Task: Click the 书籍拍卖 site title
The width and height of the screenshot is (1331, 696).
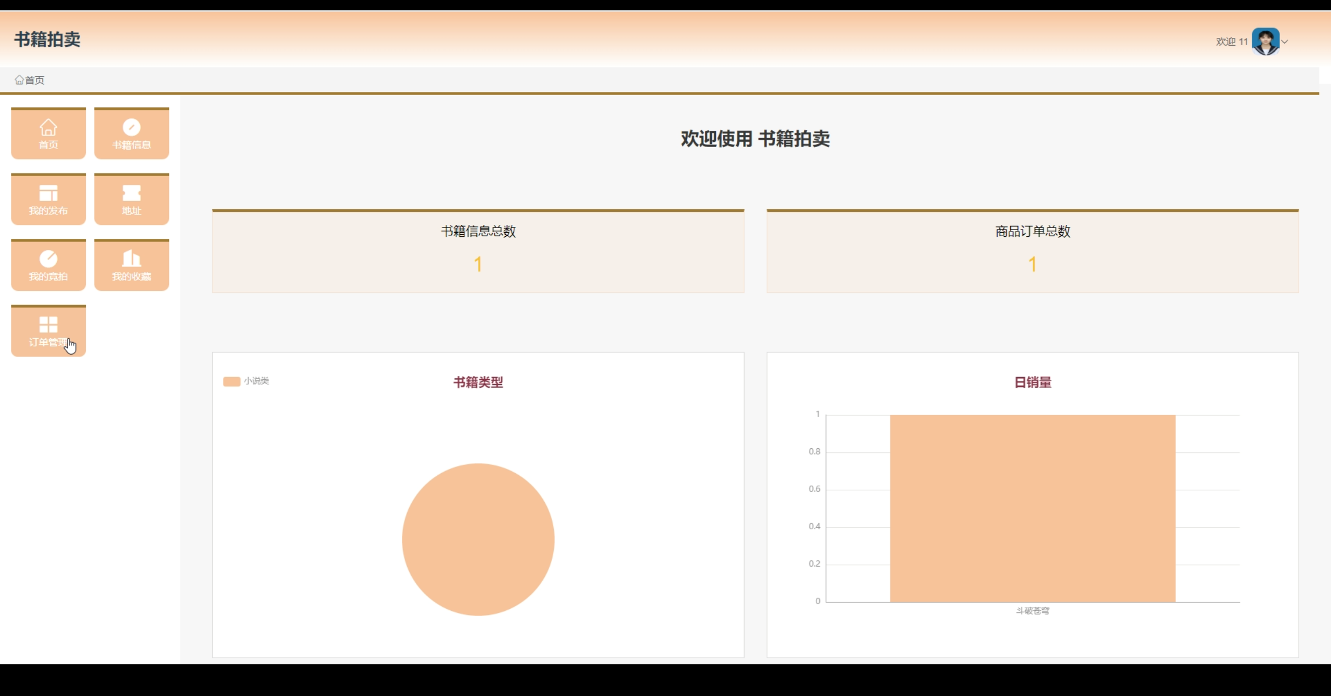Action: pos(47,39)
